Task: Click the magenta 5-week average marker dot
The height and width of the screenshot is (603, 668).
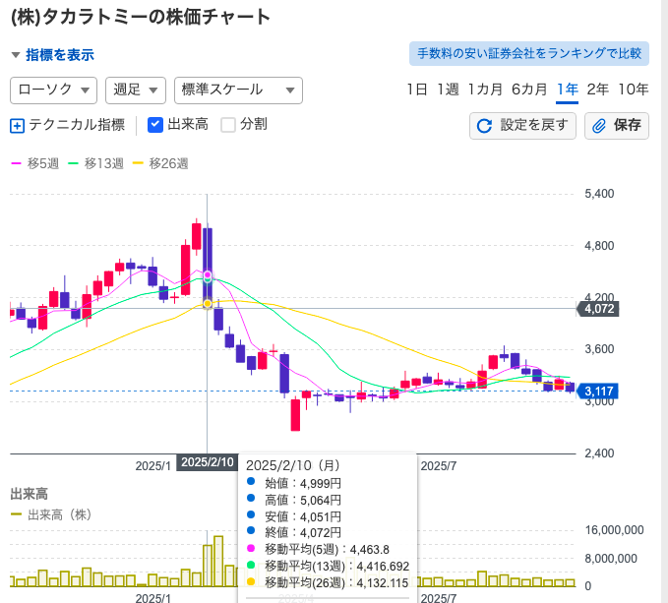Action: (x=208, y=274)
